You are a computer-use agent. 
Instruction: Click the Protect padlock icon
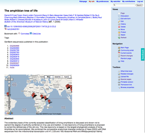click(119, 32)
